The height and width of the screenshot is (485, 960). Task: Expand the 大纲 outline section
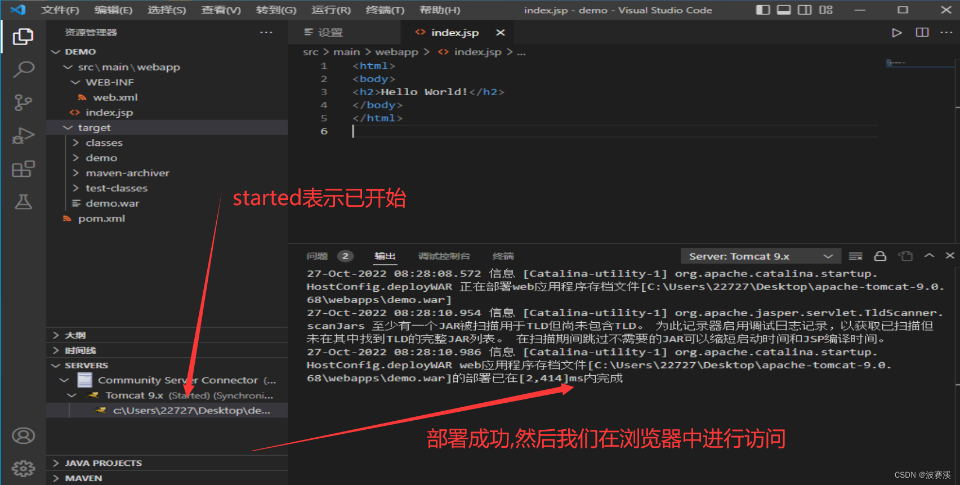(x=167, y=335)
